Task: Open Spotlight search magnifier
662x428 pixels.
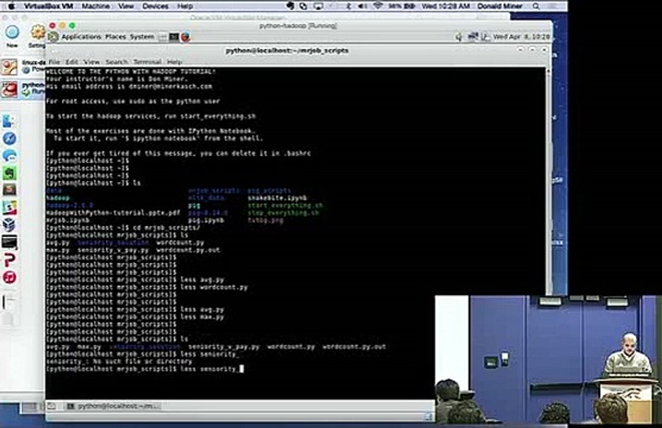Action: pos(536,6)
